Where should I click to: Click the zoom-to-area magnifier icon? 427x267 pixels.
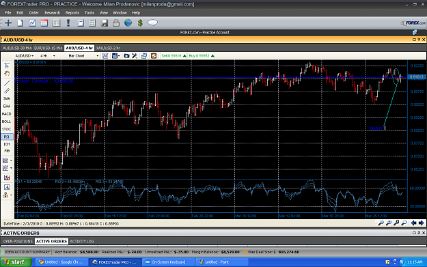pos(396,223)
